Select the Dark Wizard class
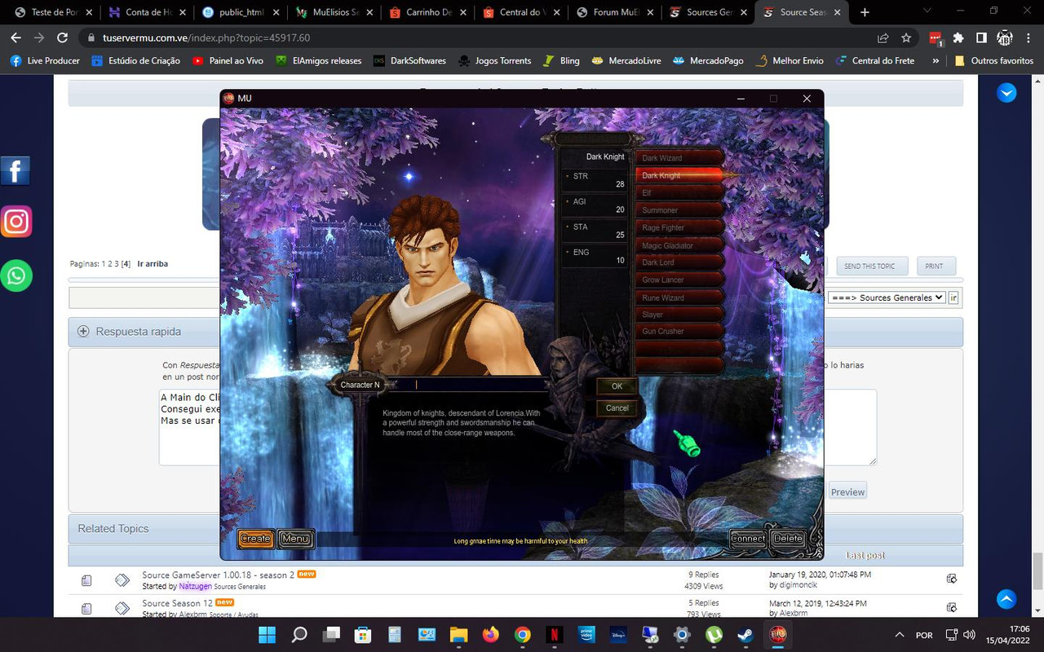This screenshot has width=1044, height=652. [x=679, y=158]
